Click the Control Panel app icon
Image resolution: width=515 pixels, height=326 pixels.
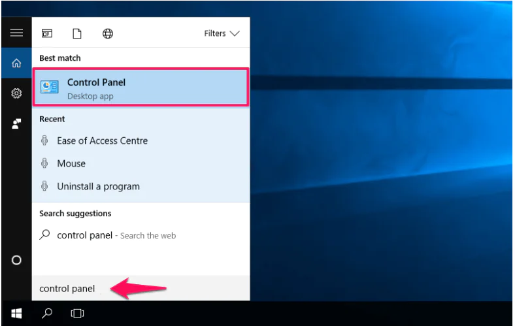(49, 88)
